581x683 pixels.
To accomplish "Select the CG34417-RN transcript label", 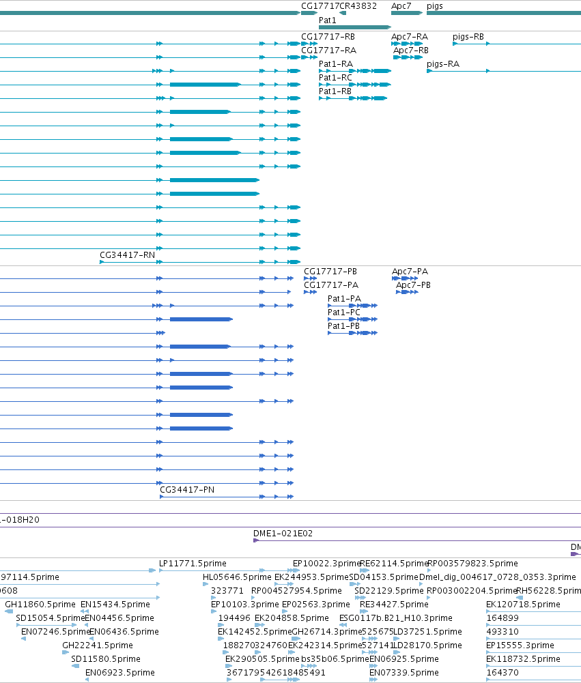I will point(127,255).
